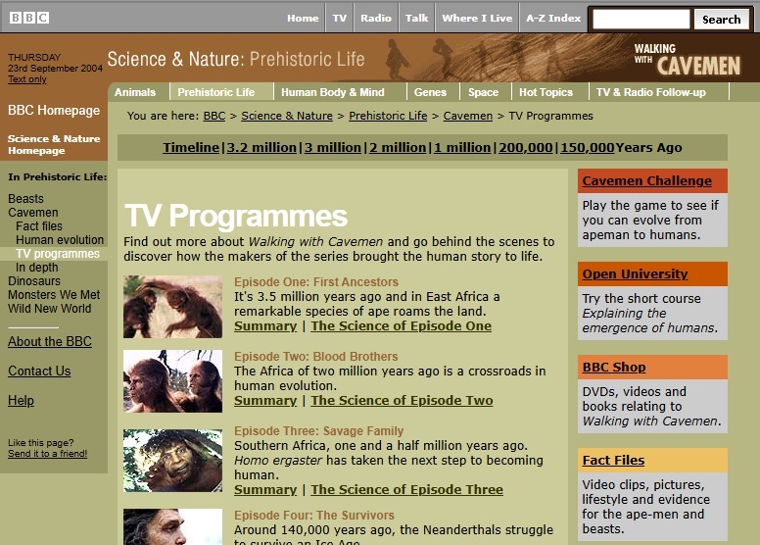The width and height of the screenshot is (760, 545).
Task: Open the Genes tab
Action: 430,92
